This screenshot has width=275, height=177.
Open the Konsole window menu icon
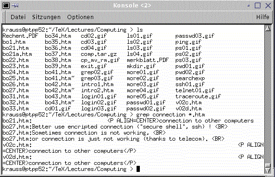tap(6, 6)
